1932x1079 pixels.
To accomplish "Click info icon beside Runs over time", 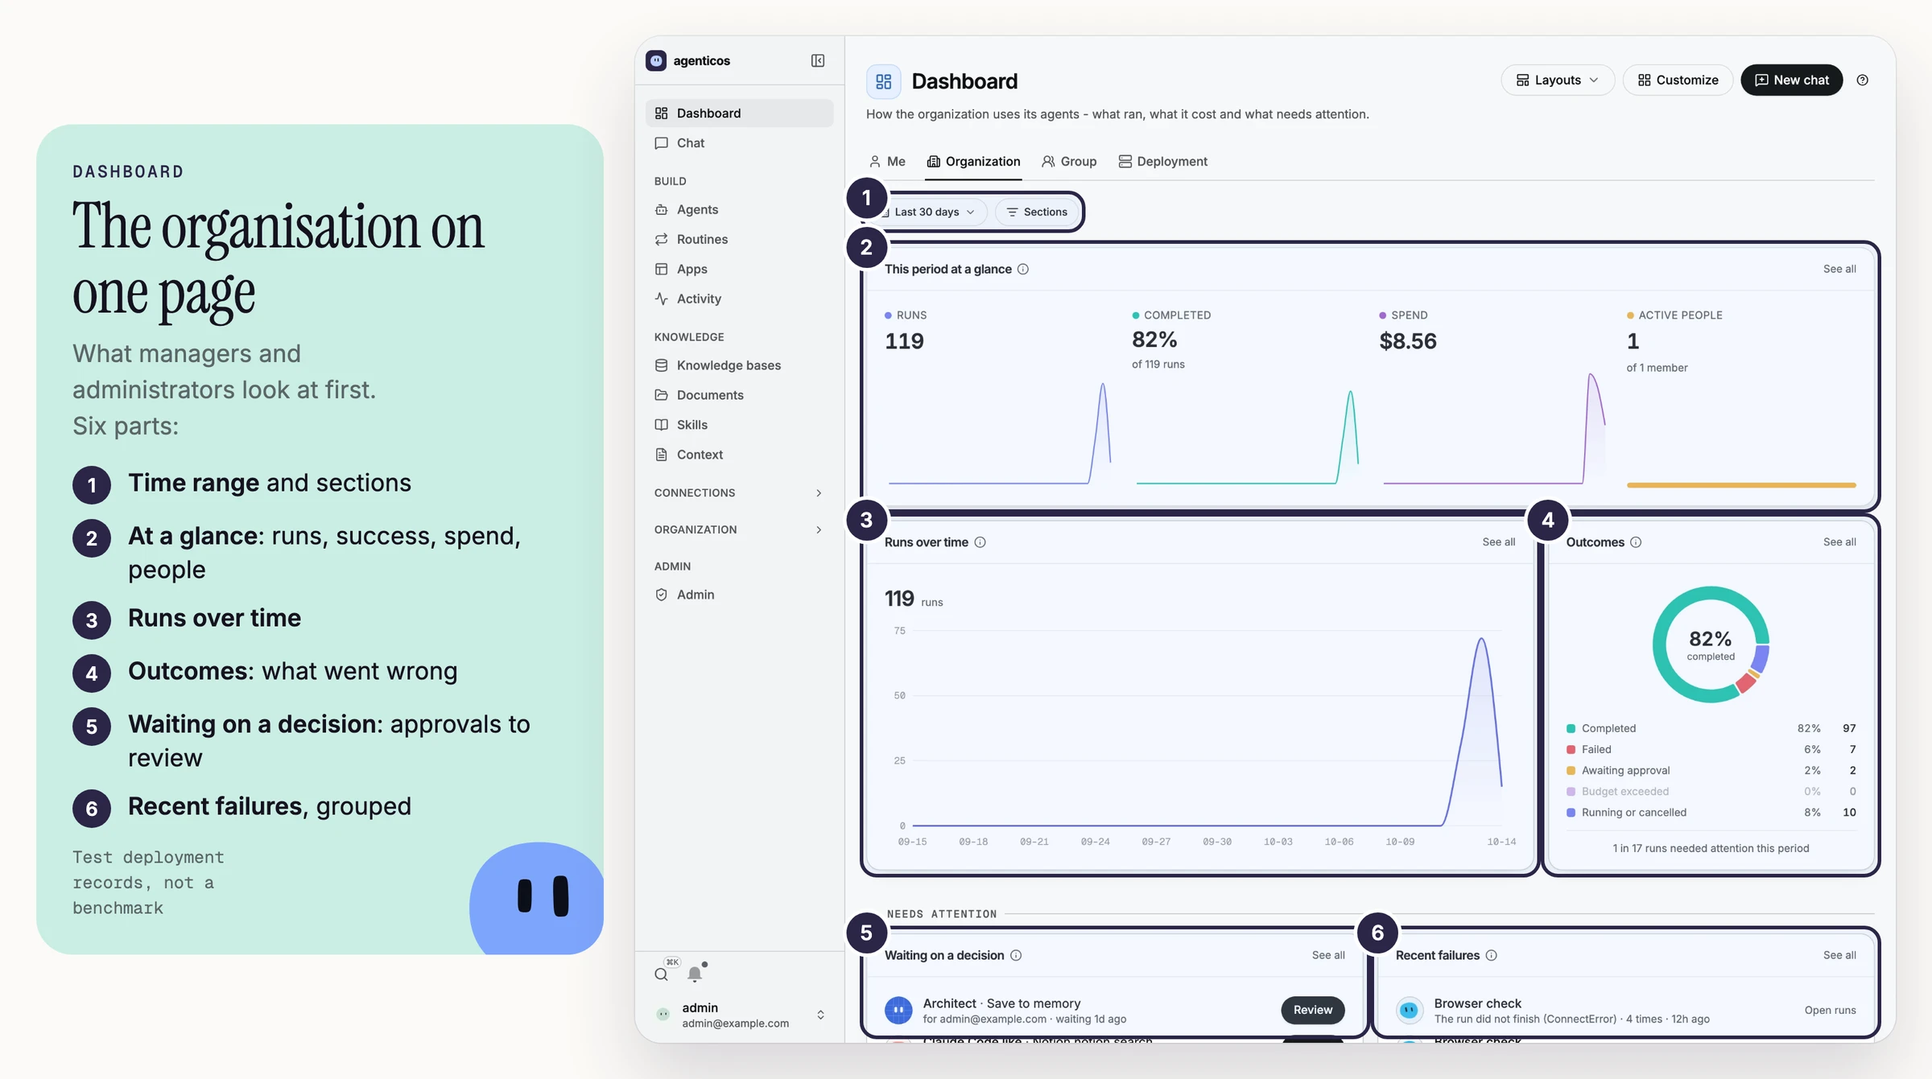I will coord(980,542).
